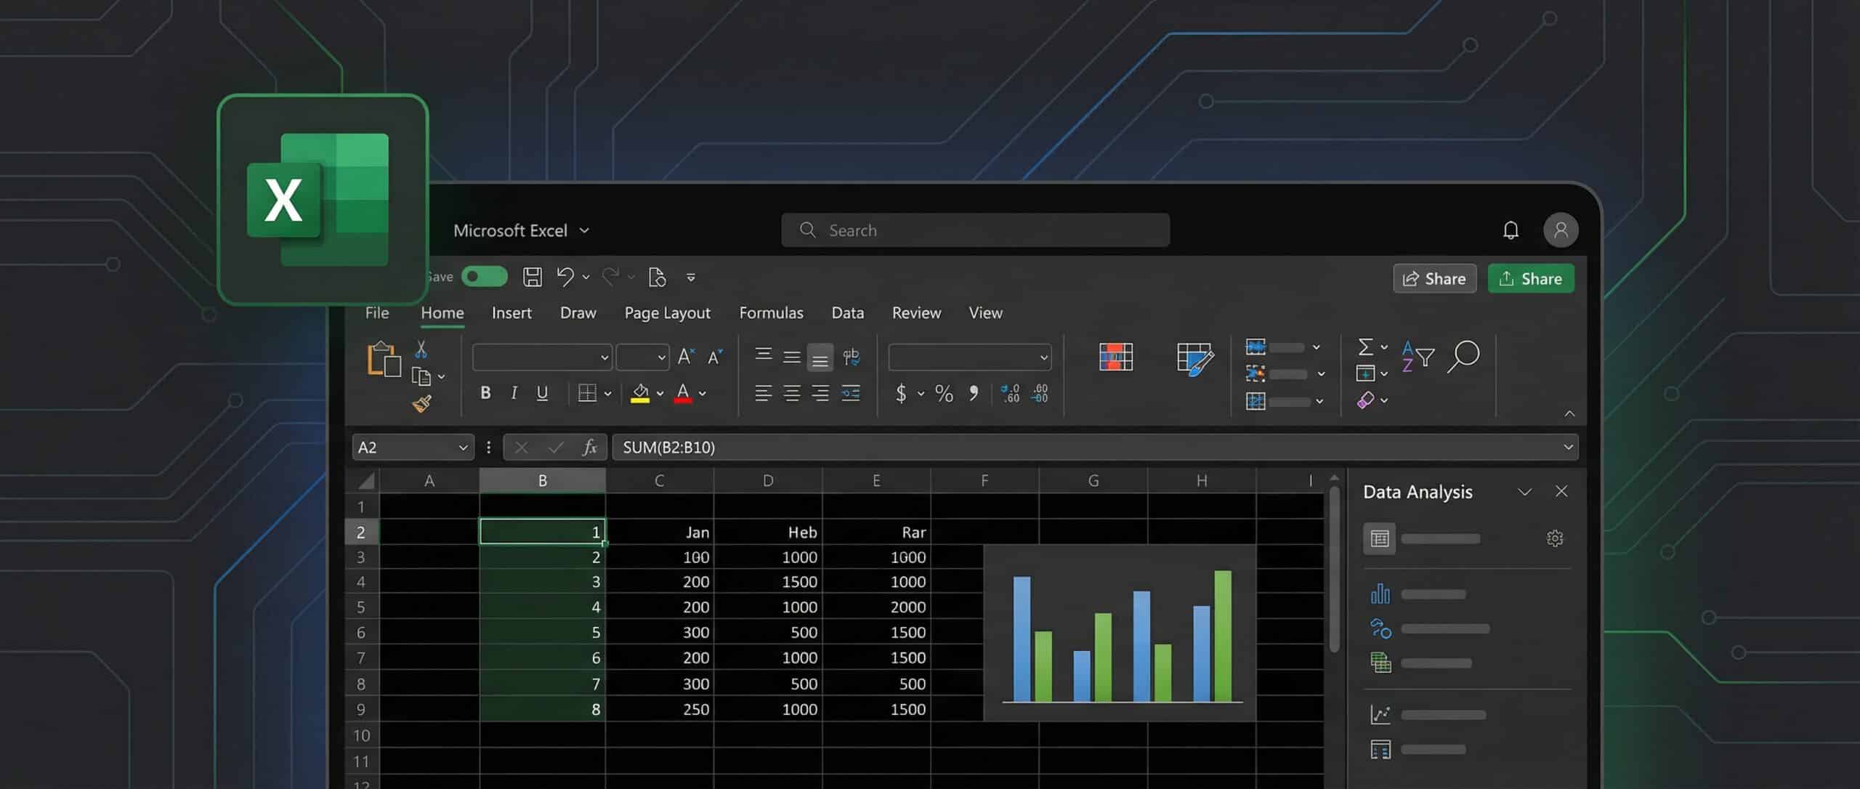Open the Review ribbon tab
The image size is (1860, 789).
[x=915, y=312]
